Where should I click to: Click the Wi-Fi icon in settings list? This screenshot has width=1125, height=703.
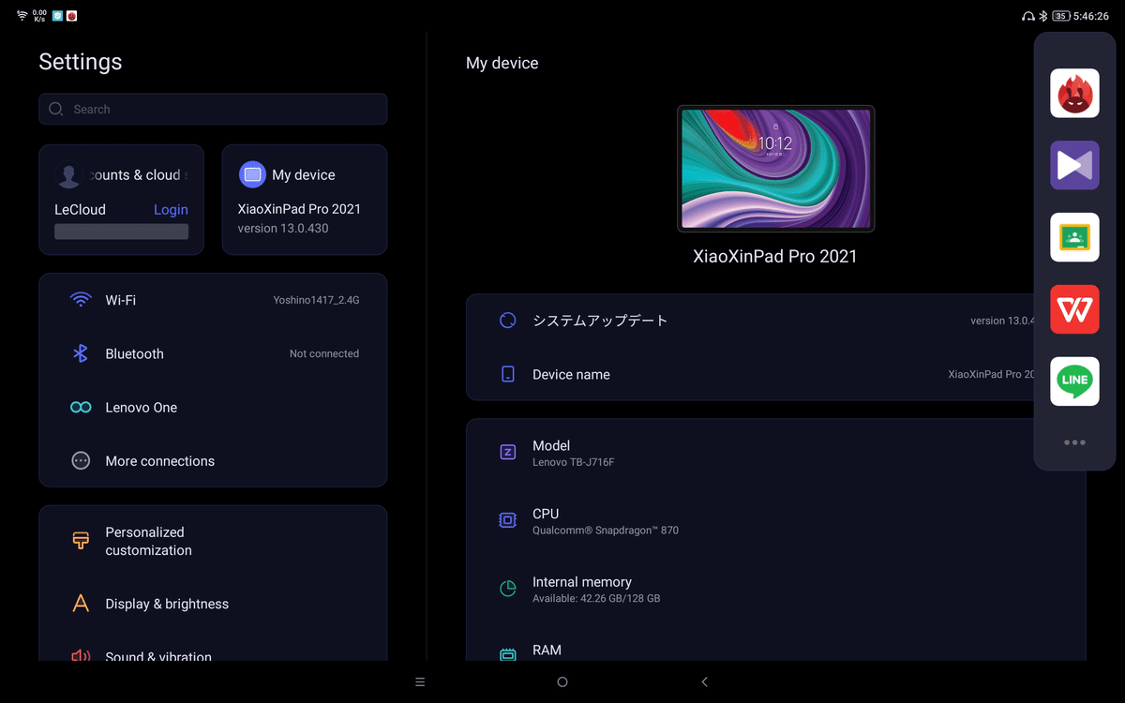click(x=81, y=300)
